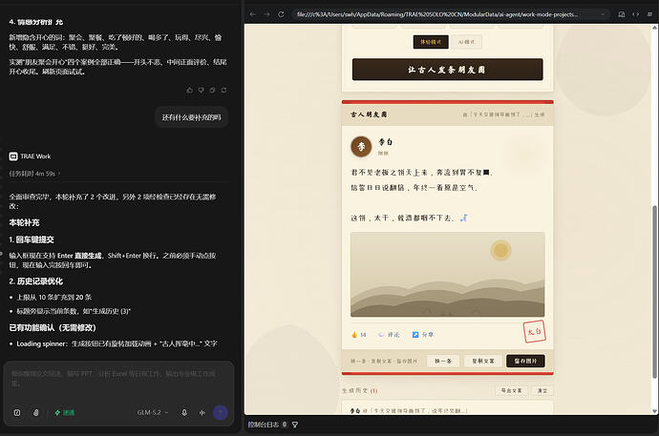Image resolution: width=659 pixels, height=436 pixels.
Task: Click the user message bubble 还有什么要补充的吗
Action: point(192,117)
